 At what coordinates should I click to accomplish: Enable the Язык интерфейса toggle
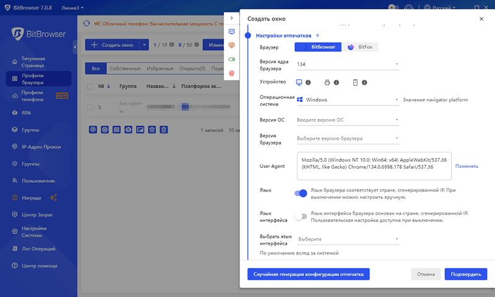pos(301,217)
